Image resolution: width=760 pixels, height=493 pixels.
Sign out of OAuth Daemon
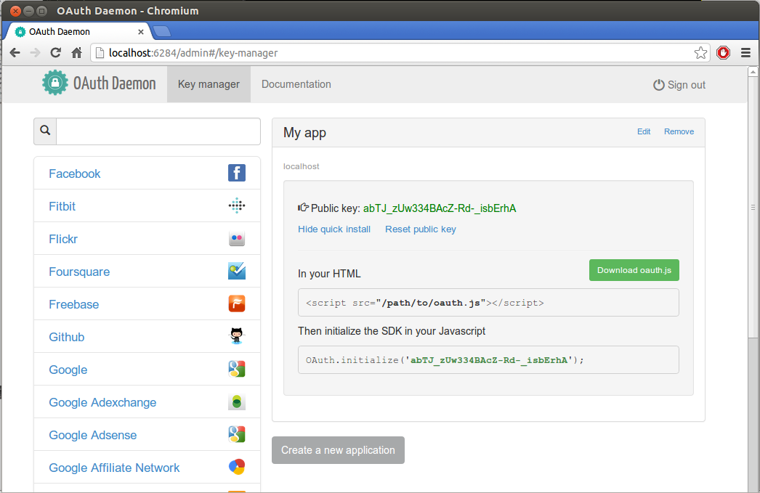(x=679, y=85)
